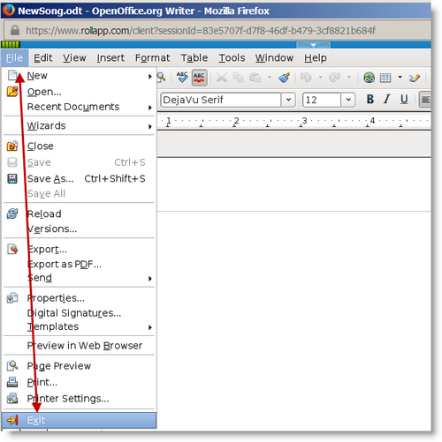Open the Insert menu
Screen dimensions: 442x442
tap(110, 57)
